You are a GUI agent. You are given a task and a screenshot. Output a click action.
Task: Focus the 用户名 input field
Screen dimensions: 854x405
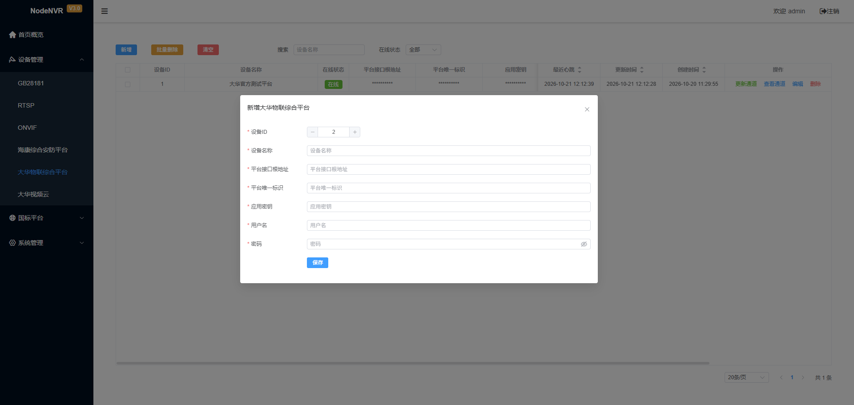(x=449, y=225)
